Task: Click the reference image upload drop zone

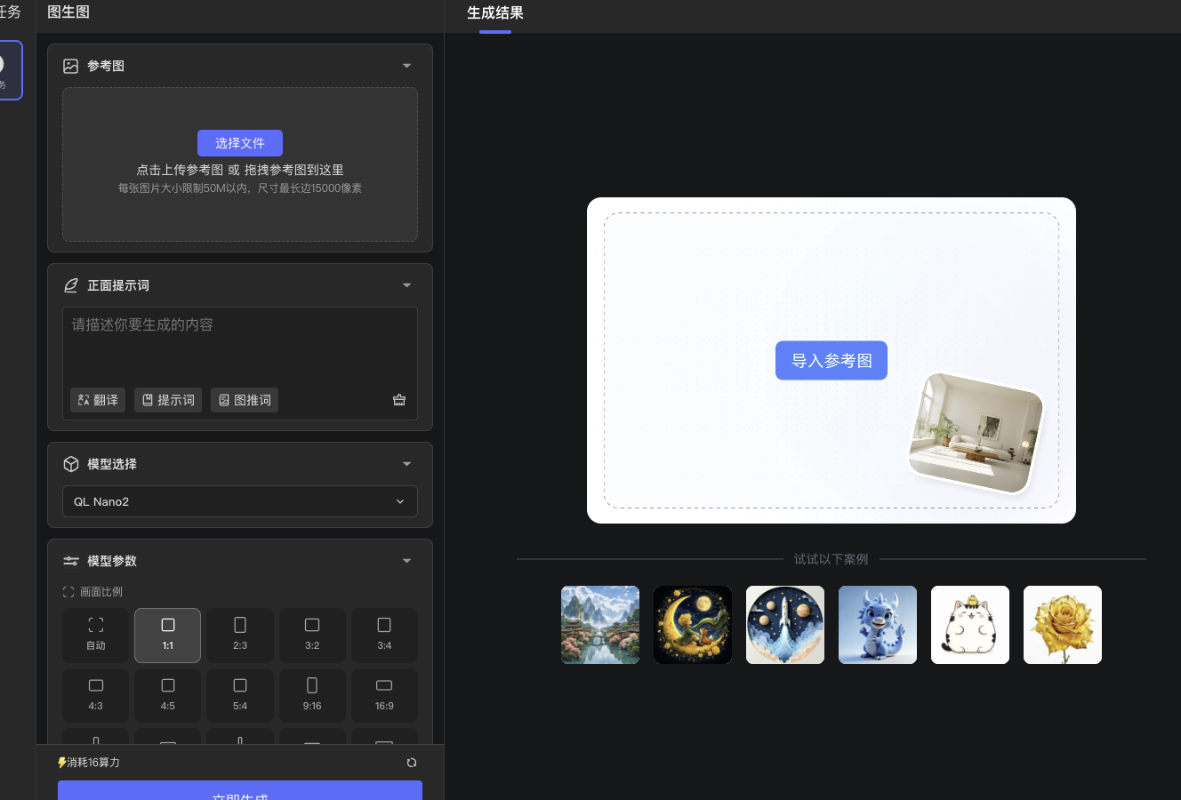Action: pyautogui.click(x=240, y=164)
